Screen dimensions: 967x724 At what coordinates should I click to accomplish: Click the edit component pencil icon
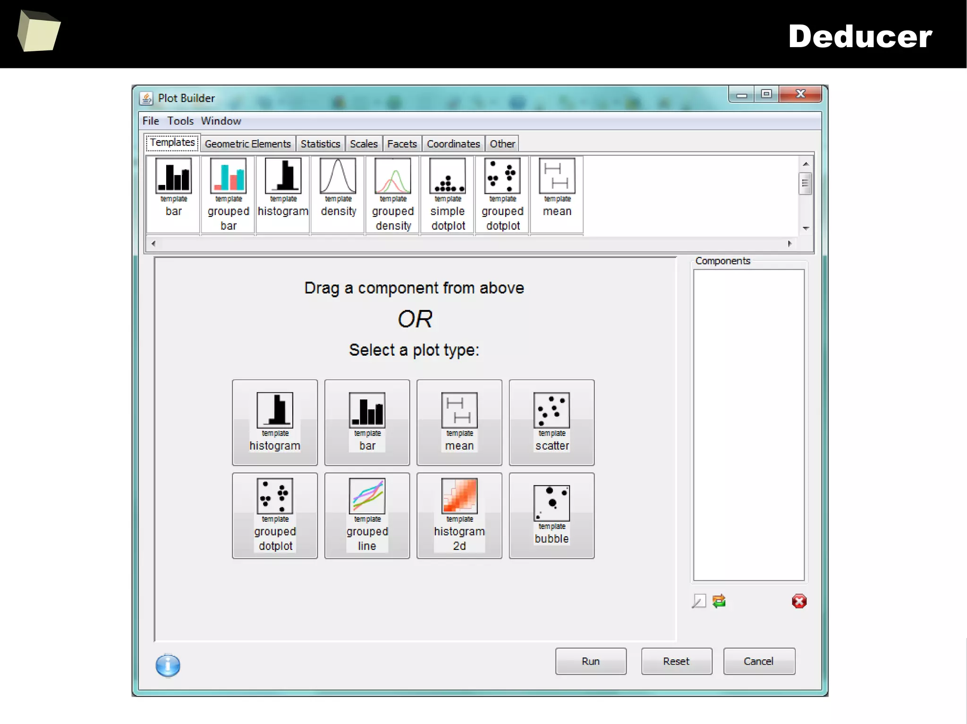pos(699,601)
